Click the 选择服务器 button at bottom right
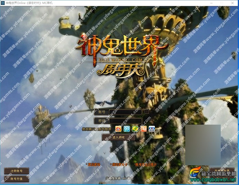 point(222,170)
